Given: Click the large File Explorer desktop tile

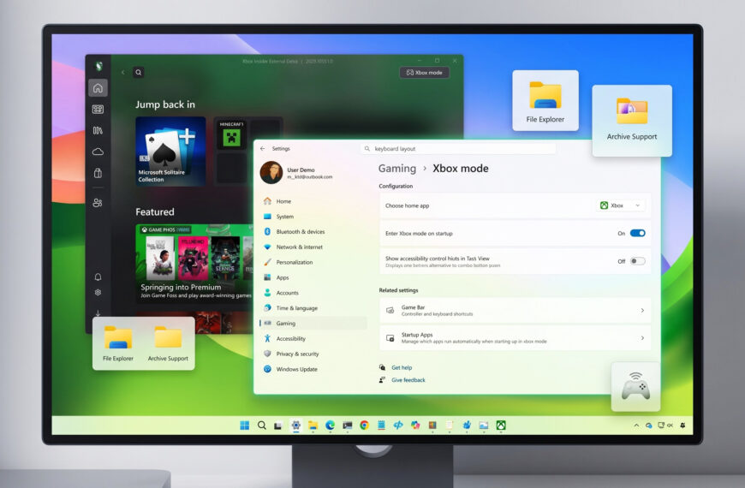Looking at the screenshot, I should pyautogui.click(x=545, y=100).
